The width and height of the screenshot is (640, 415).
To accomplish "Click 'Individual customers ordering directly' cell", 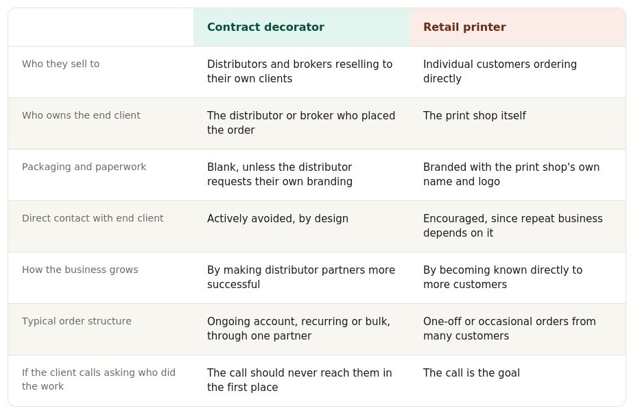I will tap(500, 71).
